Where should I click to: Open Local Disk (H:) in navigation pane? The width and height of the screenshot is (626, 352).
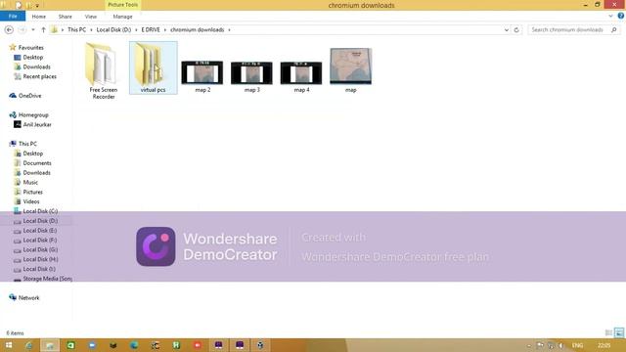(x=36, y=259)
